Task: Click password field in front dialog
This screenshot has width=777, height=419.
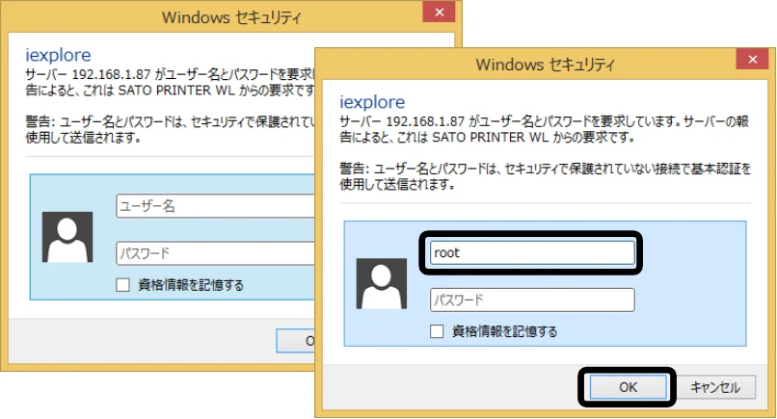Action: pyautogui.click(x=532, y=301)
